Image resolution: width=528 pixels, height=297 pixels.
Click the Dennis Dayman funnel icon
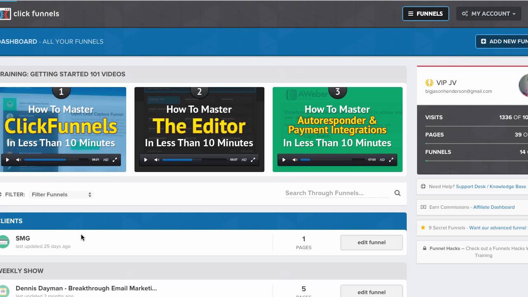(x=4, y=291)
